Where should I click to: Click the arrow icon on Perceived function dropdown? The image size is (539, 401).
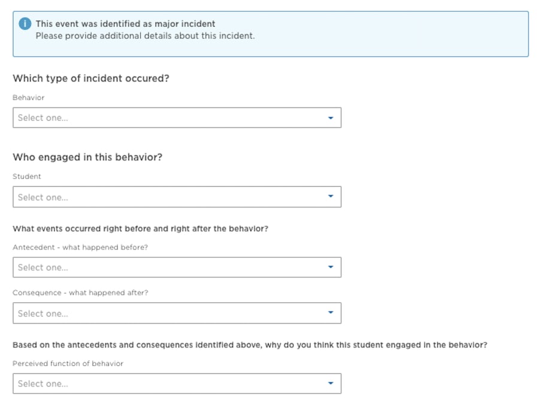331,383
